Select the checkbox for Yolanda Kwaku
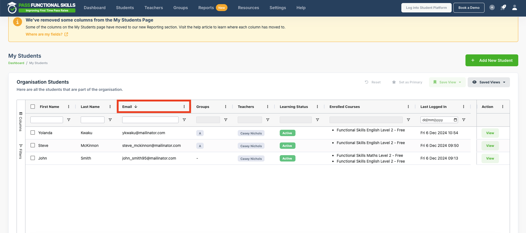 [x=33, y=133]
